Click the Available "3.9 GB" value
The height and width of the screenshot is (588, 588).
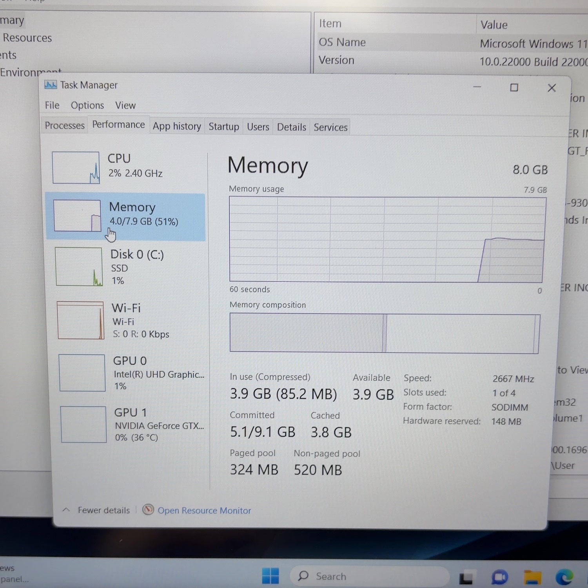click(x=373, y=394)
